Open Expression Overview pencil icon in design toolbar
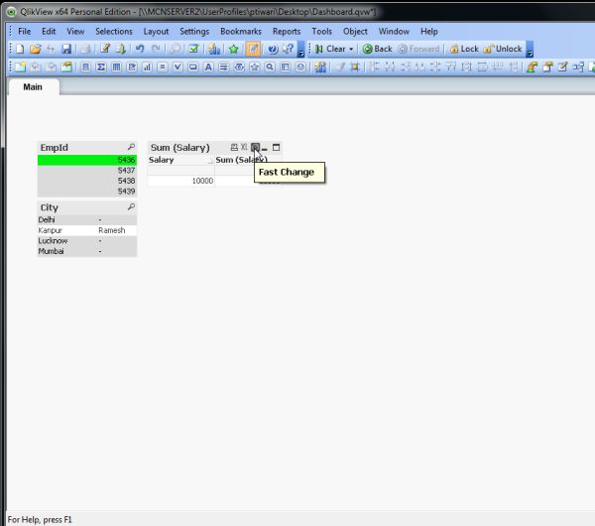Viewport: 595px width, 526px height. point(562,67)
